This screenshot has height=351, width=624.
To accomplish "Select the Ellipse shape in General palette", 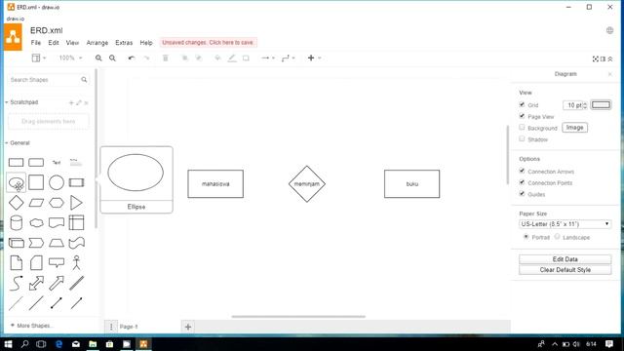I will pyautogui.click(x=16, y=182).
